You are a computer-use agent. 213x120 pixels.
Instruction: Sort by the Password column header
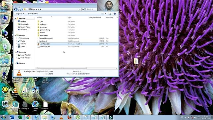click(x=110, y=18)
